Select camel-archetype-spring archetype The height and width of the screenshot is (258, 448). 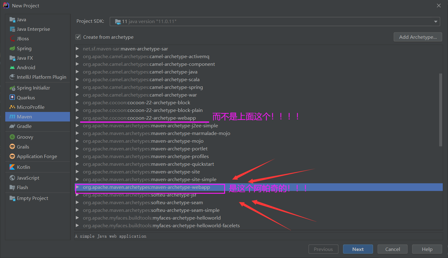tap(143, 87)
